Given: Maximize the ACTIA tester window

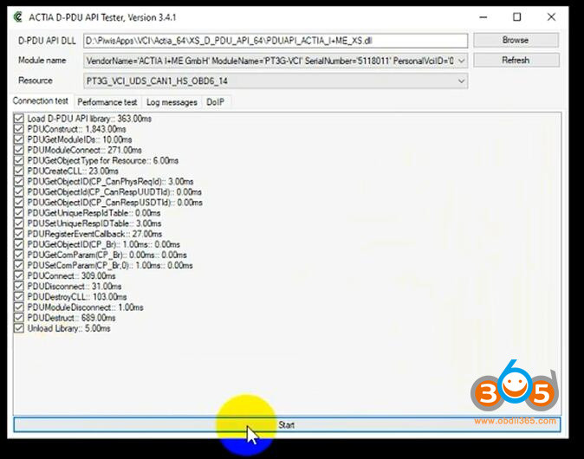Looking at the screenshot, I should point(517,16).
